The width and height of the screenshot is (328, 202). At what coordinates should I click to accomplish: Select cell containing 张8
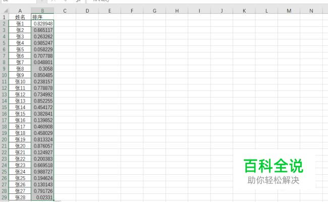point(20,69)
